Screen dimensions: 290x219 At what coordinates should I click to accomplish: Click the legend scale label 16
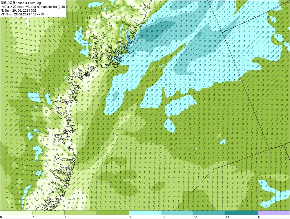(259, 217)
